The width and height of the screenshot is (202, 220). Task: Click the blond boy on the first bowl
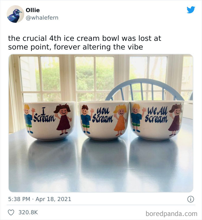(x=28, y=118)
